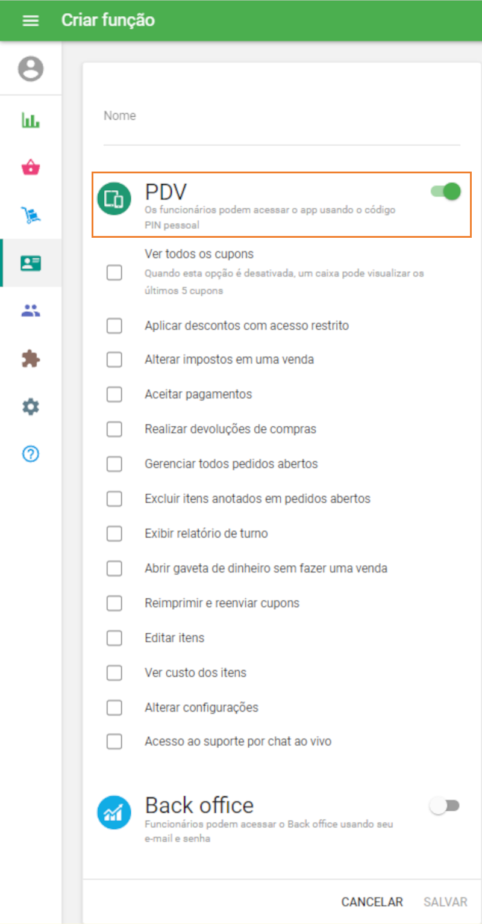482x924 pixels.
Task: Enable the Back office access toggle
Action: [445, 804]
